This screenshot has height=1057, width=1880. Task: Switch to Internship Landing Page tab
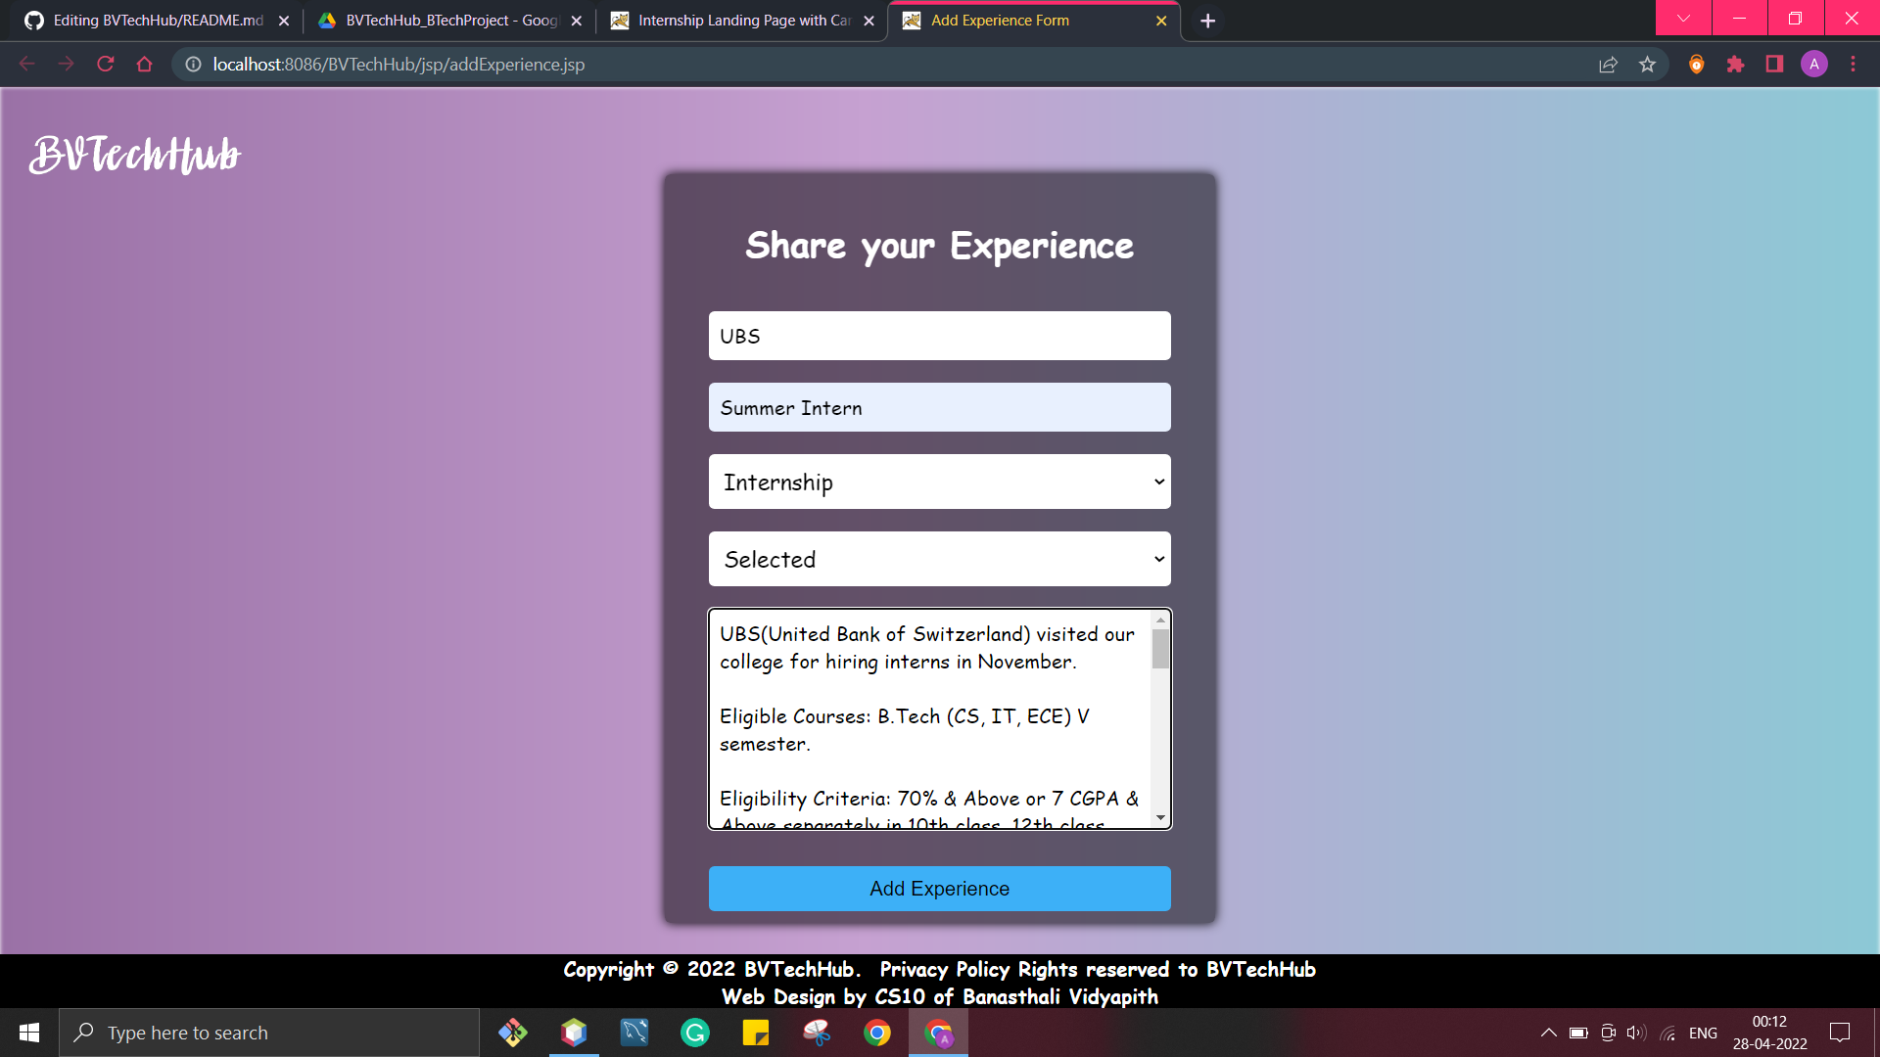click(x=742, y=21)
